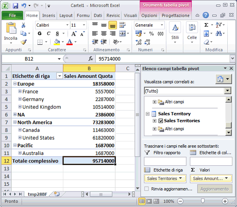Switch to the Progettazione pivot tab
This screenshot has width=237, height=207.
[x=176, y=15]
